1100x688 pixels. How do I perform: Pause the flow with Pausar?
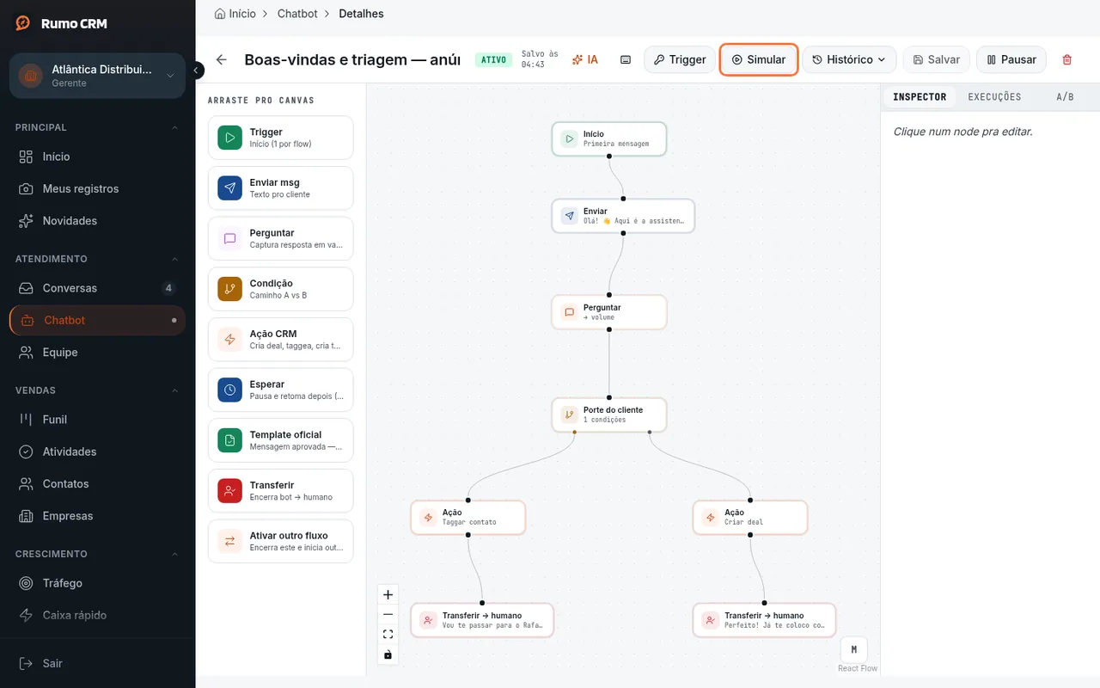pos(1011,59)
